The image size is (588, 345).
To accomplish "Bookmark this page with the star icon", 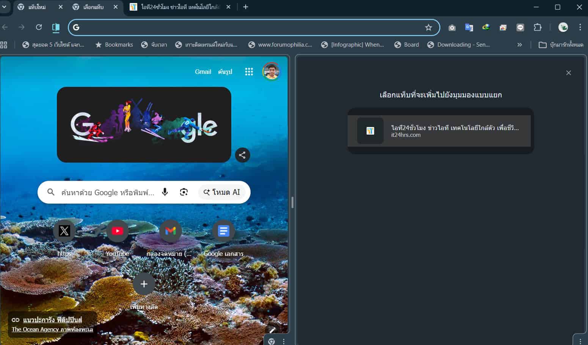I will (x=428, y=27).
